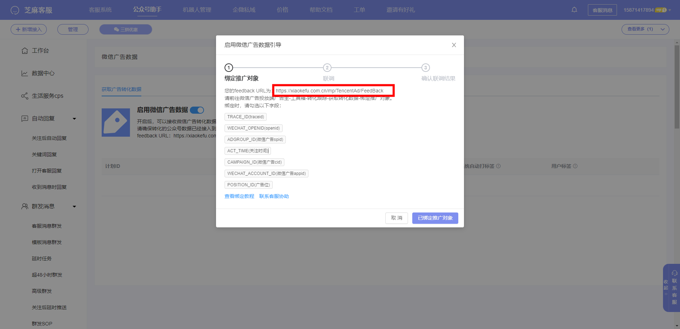Open the 帮助文档 top menu

pos(321,10)
